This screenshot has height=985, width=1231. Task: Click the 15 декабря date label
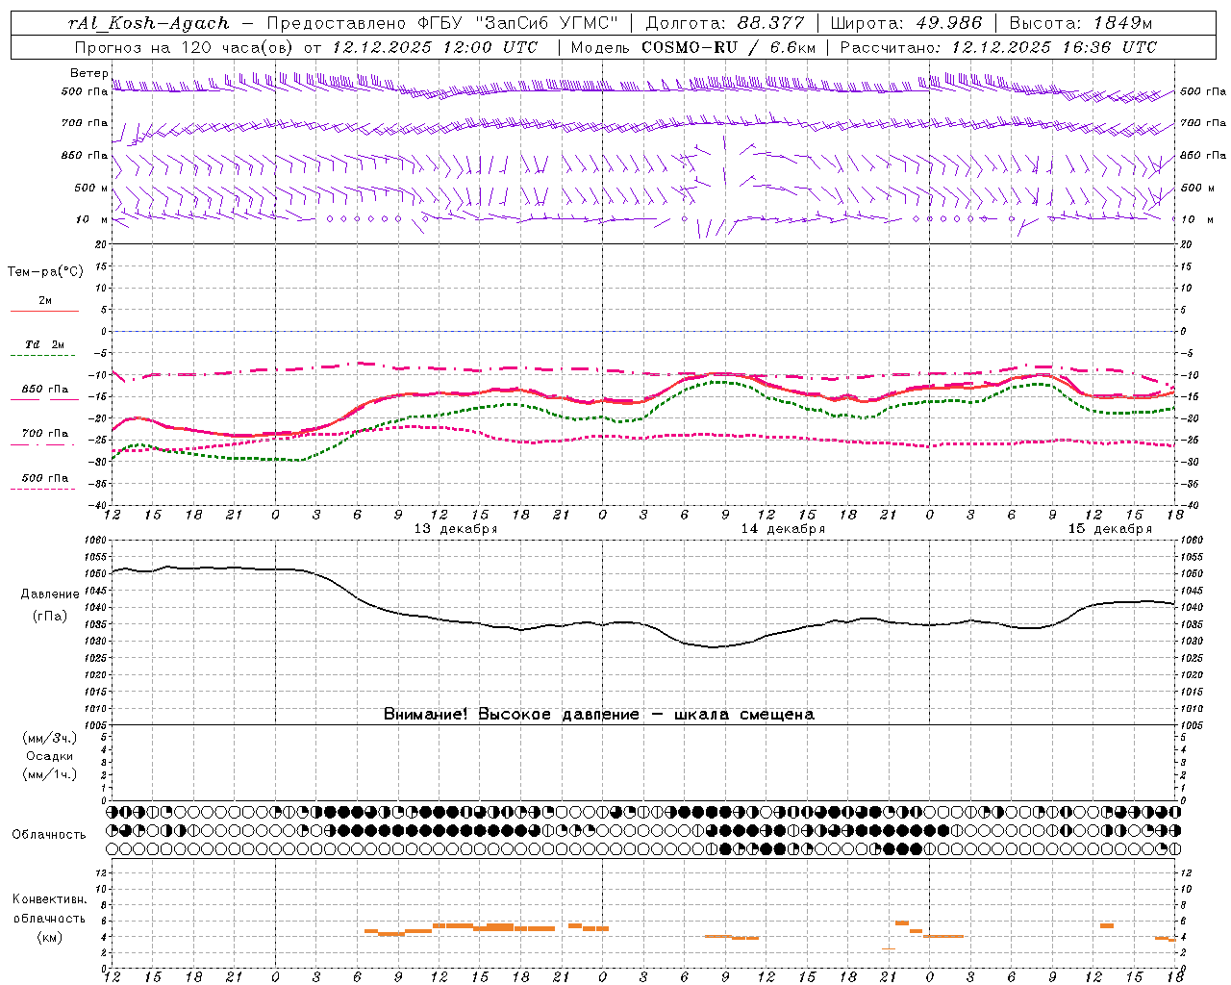pyautogui.click(x=1110, y=529)
